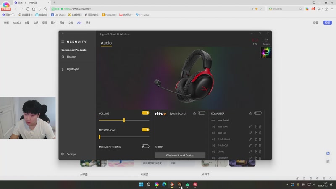The width and height of the screenshot is (336, 189).
Task: Edit the Treble Boost preset
Action: pos(250,139)
